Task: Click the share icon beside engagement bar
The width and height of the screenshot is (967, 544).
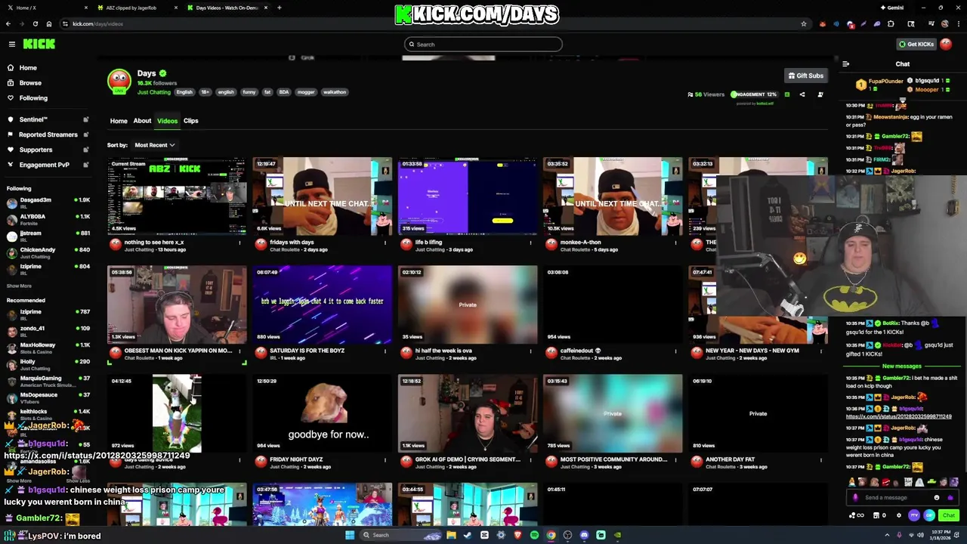Action: (x=802, y=94)
